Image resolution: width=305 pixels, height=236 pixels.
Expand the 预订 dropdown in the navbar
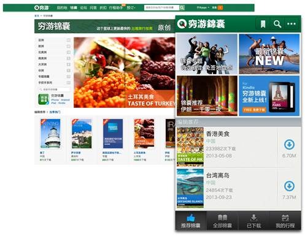click(131, 8)
